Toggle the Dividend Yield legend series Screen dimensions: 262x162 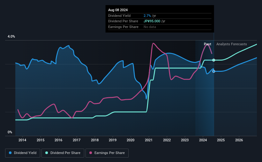tap(23, 153)
